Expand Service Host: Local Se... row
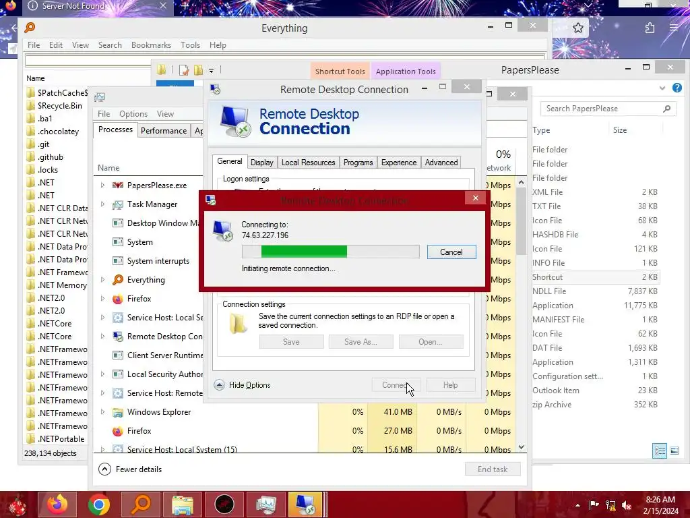Viewport: 690px width, 518px height. point(102,318)
